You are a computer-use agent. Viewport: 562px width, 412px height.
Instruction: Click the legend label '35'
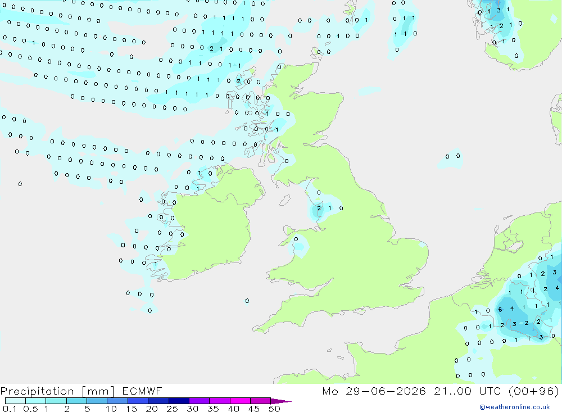[x=213, y=409]
